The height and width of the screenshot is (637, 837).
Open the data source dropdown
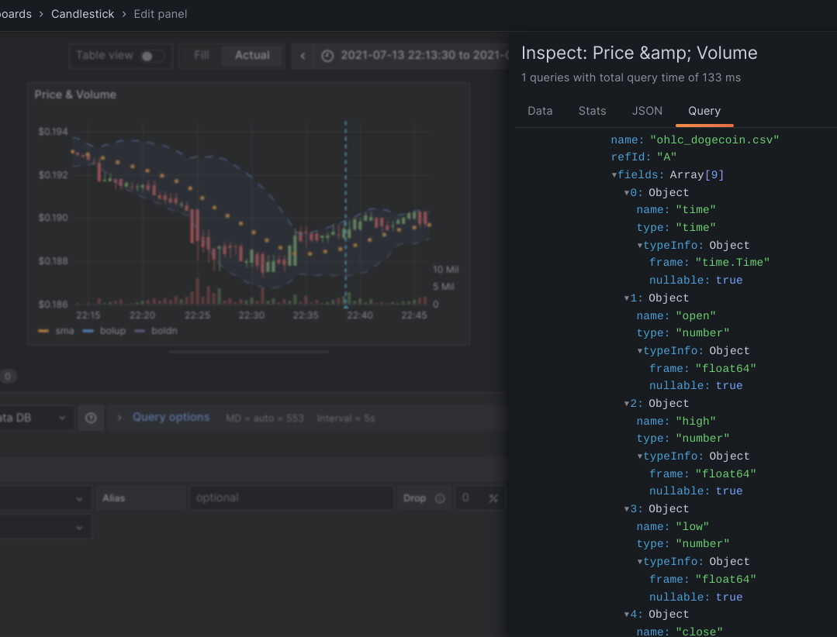35,418
